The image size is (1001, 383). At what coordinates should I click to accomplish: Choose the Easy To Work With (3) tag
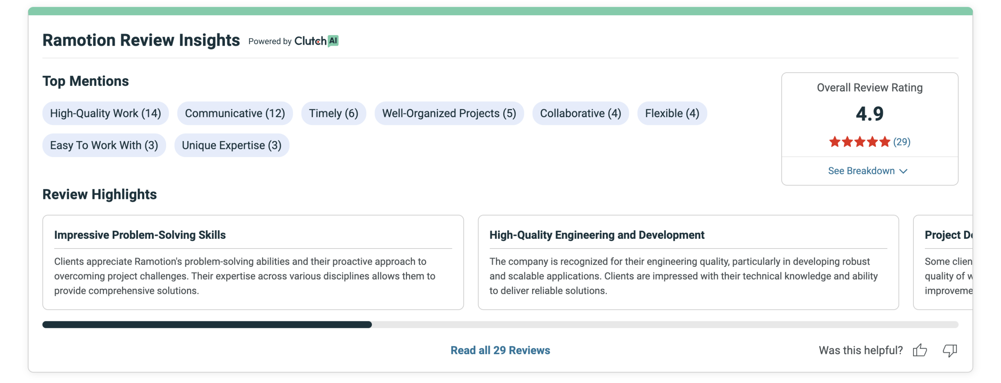[x=104, y=145]
